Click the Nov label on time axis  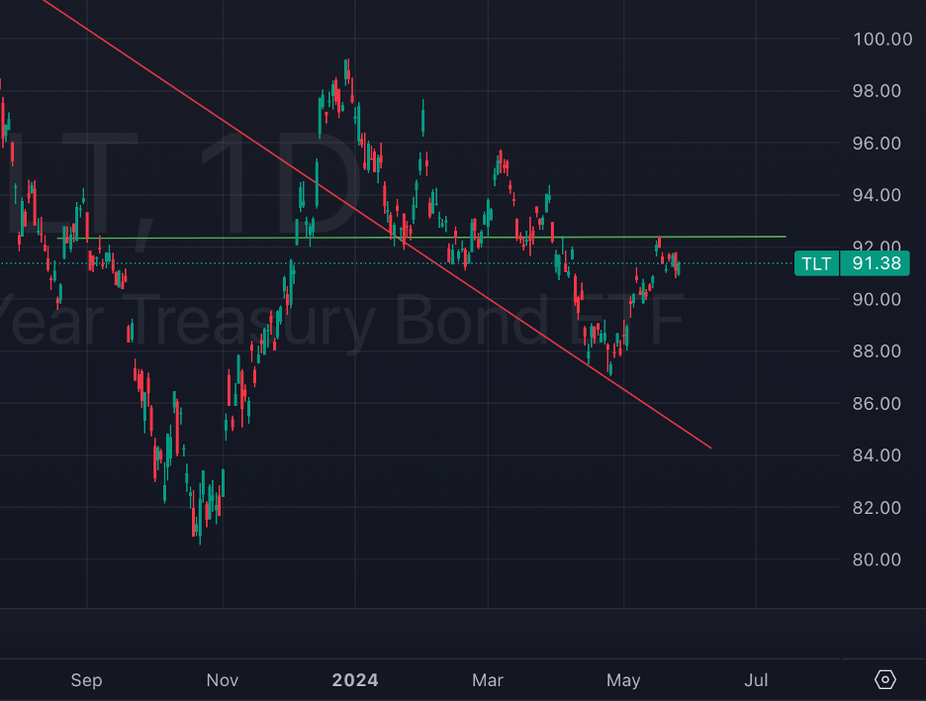pos(222,680)
